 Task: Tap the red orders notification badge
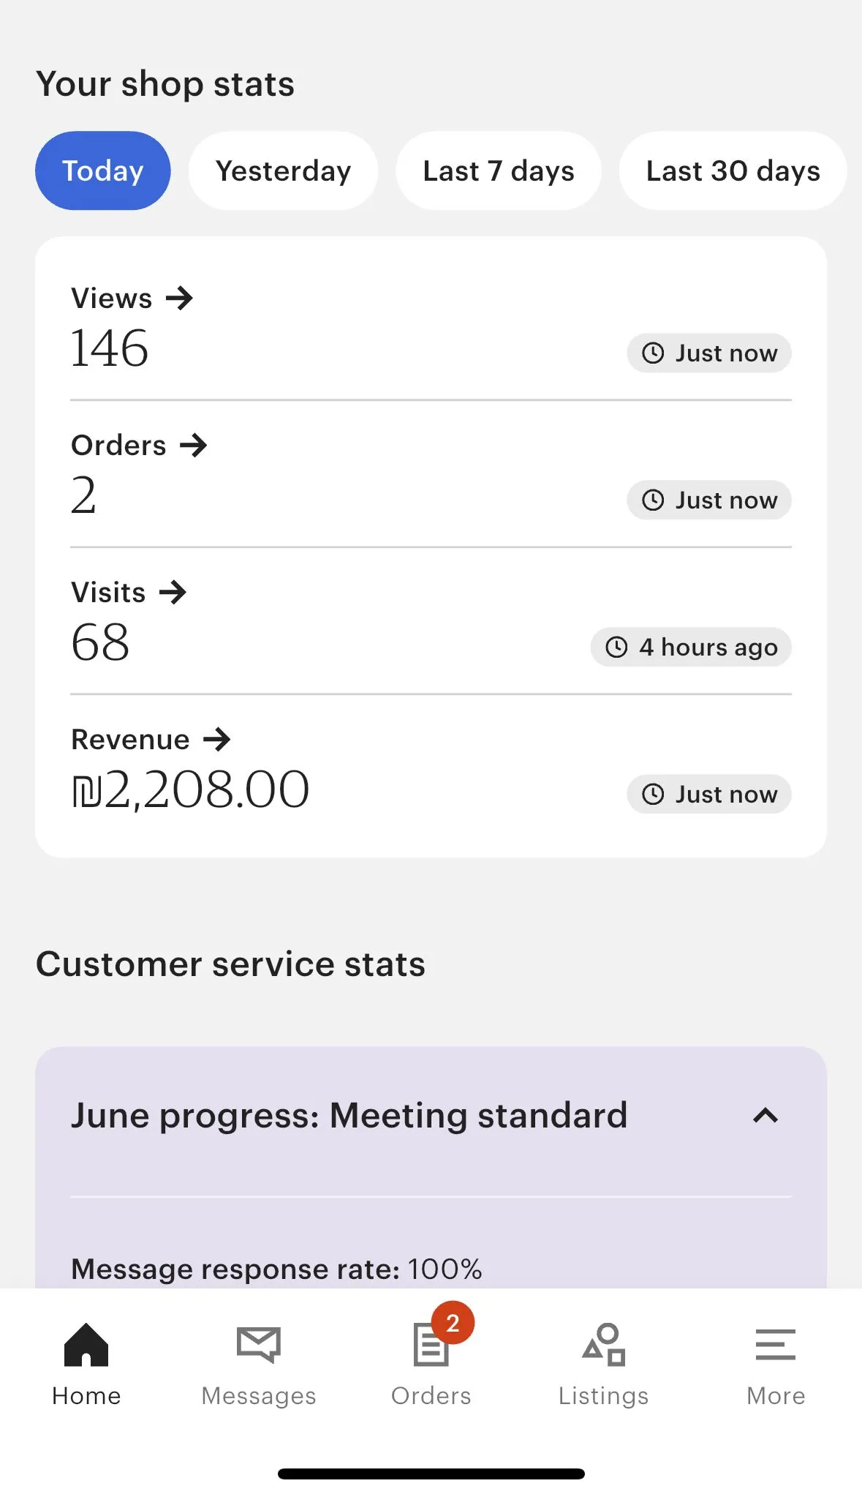click(453, 1323)
